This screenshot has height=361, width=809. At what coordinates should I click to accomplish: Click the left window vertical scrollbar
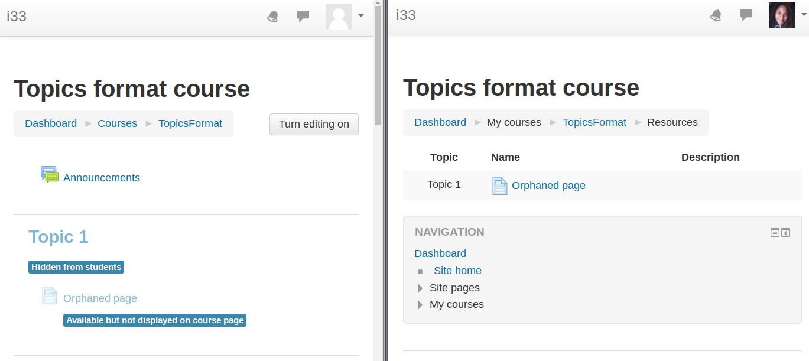pos(378,65)
